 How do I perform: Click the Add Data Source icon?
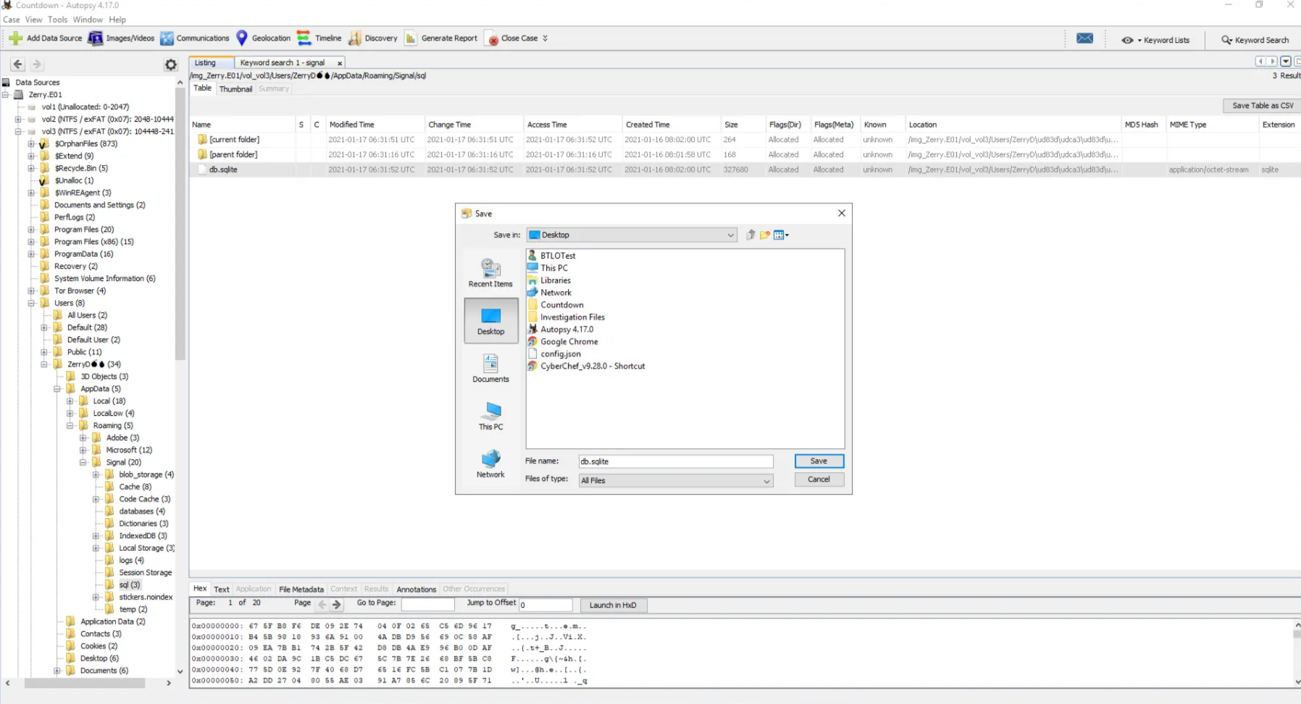tap(15, 38)
